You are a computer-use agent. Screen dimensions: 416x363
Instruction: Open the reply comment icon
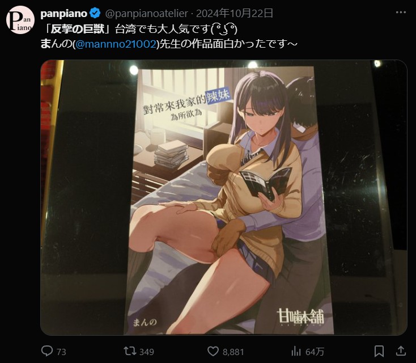click(x=47, y=351)
